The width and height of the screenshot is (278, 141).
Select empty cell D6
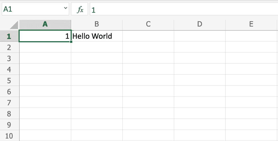200,92
